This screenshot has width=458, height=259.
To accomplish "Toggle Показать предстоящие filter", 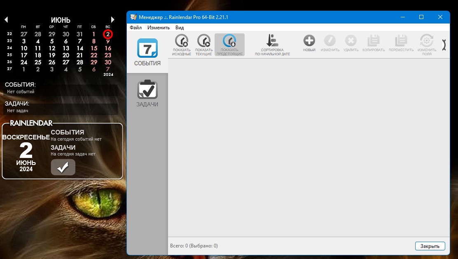I will [x=229, y=45].
